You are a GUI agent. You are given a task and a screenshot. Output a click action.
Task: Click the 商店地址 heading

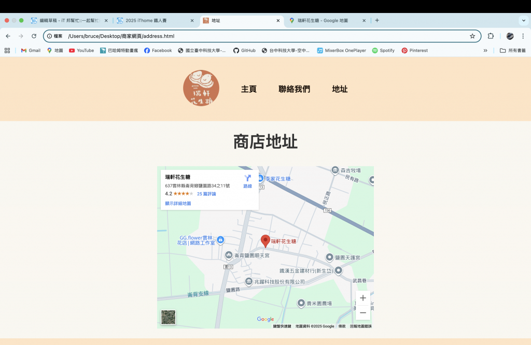265,142
